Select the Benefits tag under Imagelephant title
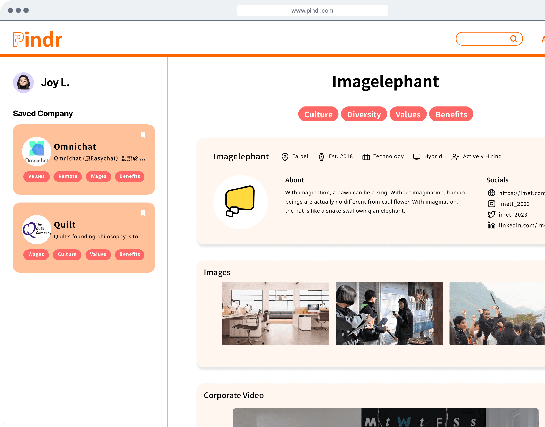 [451, 114]
